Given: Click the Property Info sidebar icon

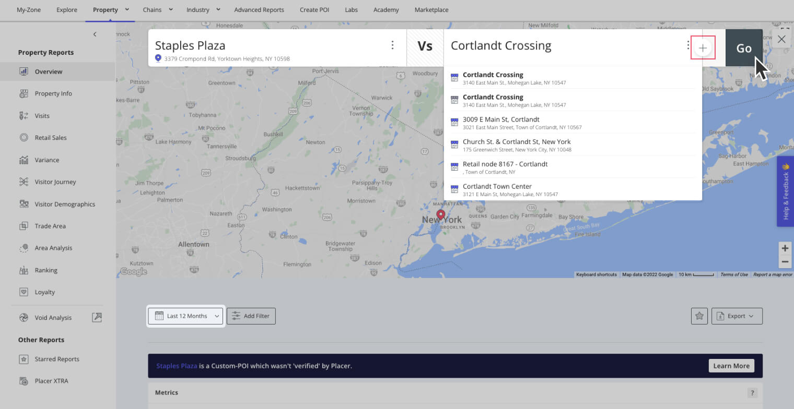Looking at the screenshot, I should click(x=24, y=93).
